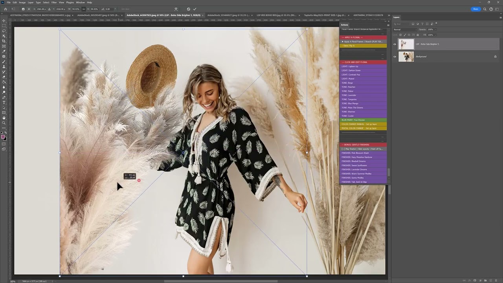Click the Background layer thumbnail

[x=406, y=57]
